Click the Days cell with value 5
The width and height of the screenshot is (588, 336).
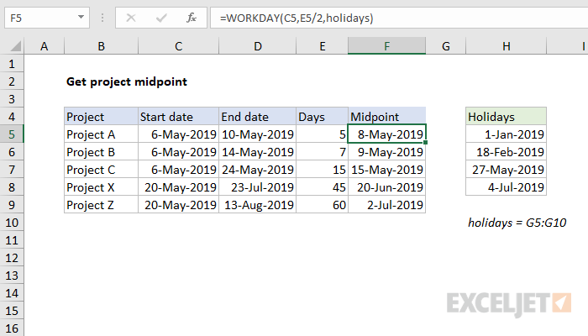[322, 134]
